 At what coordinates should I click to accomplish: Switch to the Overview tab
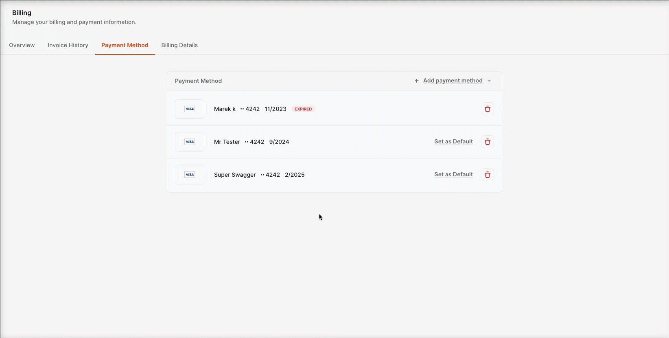pos(22,45)
